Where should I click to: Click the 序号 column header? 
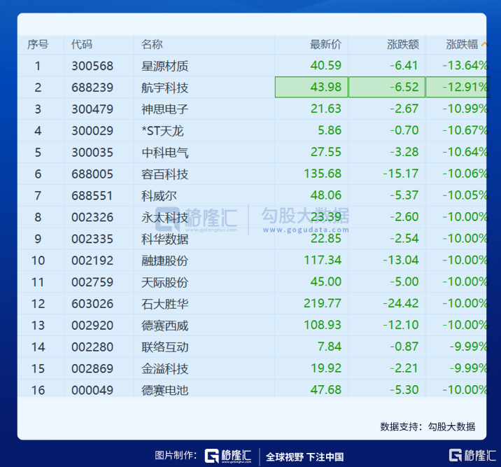pyautogui.click(x=38, y=45)
